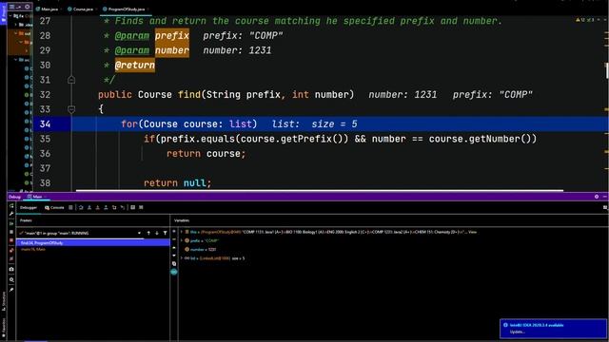Viewport: 609px width, 342px height.
Task: Open Project panel settings gear
Action: click(28, 7)
